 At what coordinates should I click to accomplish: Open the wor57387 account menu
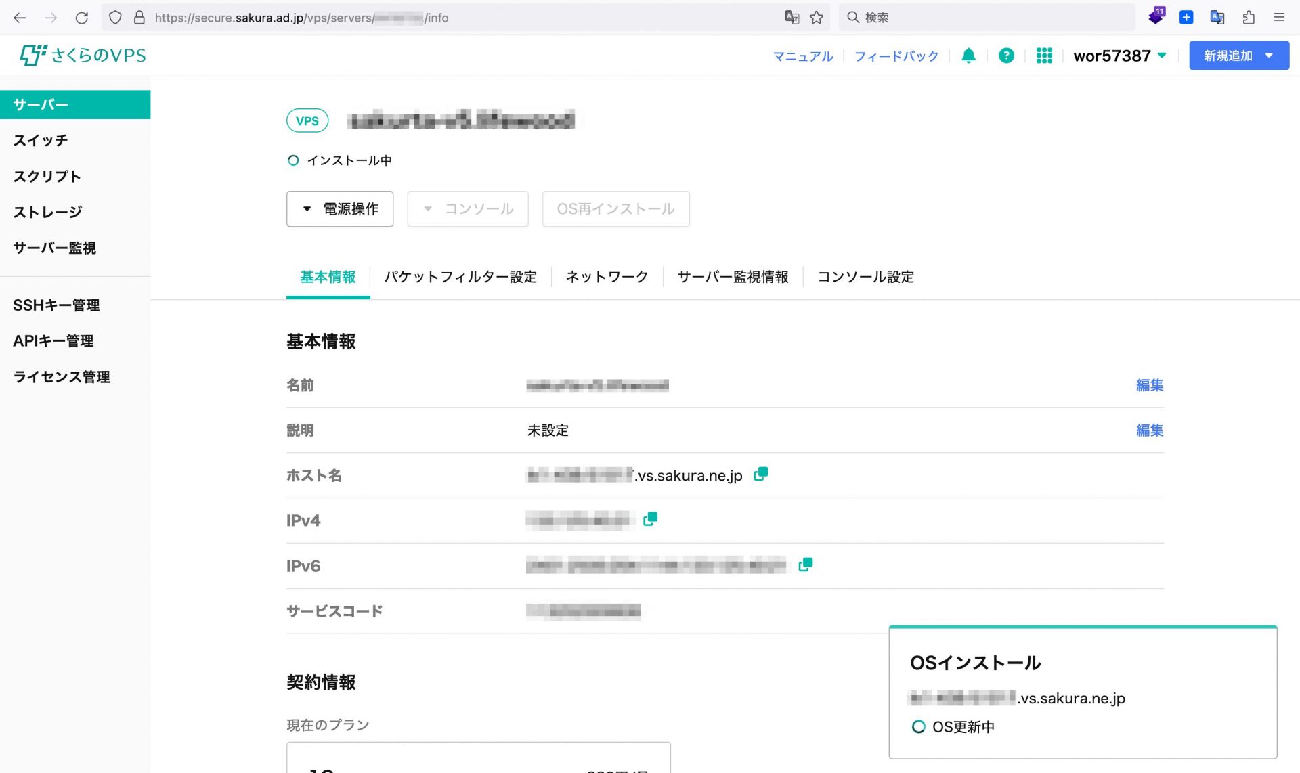(1120, 56)
